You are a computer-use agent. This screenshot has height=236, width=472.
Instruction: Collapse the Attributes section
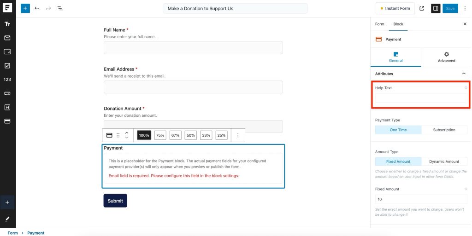tap(464, 74)
